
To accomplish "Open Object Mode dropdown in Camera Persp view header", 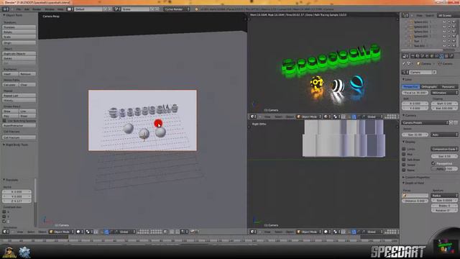I will (61, 232).
